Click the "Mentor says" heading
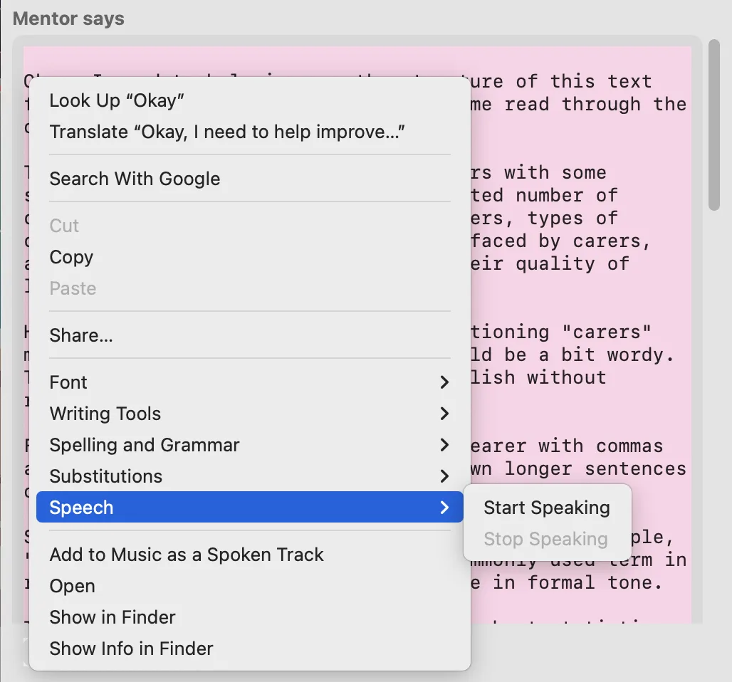The width and height of the screenshot is (732, 682). point(68,19)
